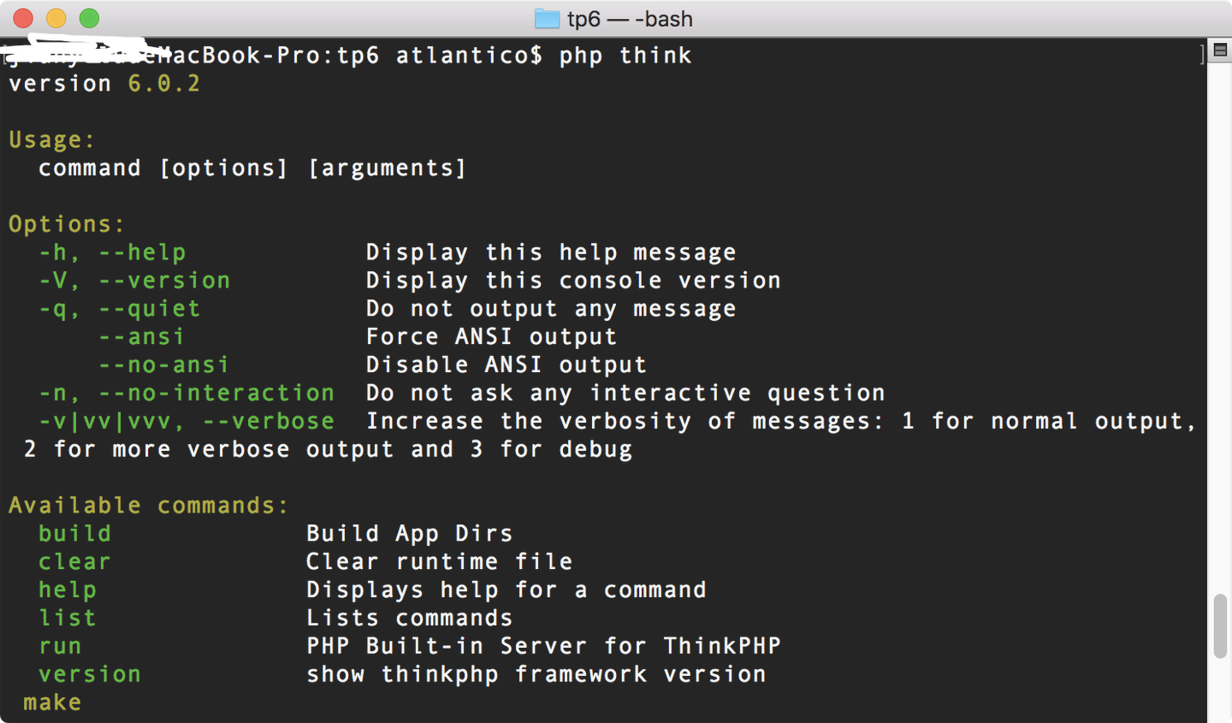Minimize the Terminal window with yellow button
The height and width of the screenshot is (723, 1232).
point(56,18)
